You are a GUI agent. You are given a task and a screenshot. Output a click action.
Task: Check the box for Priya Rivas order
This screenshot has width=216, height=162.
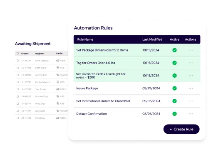(x=17, y=118)
